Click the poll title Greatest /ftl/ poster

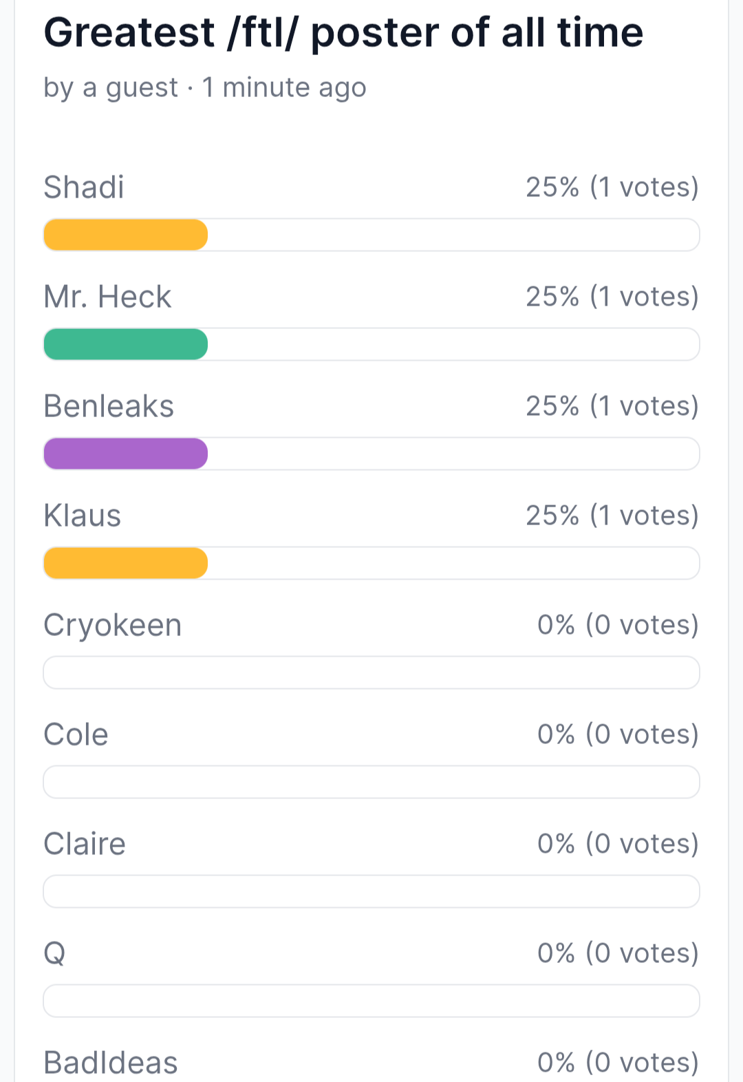[x=343, y=32]
